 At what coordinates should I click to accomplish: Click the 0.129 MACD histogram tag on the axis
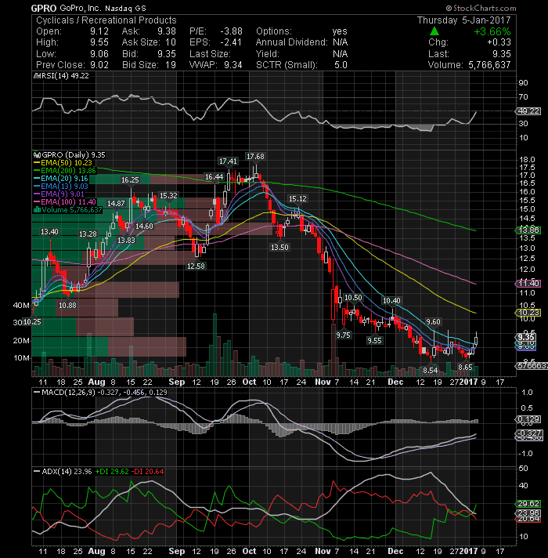tap(528, 419)
